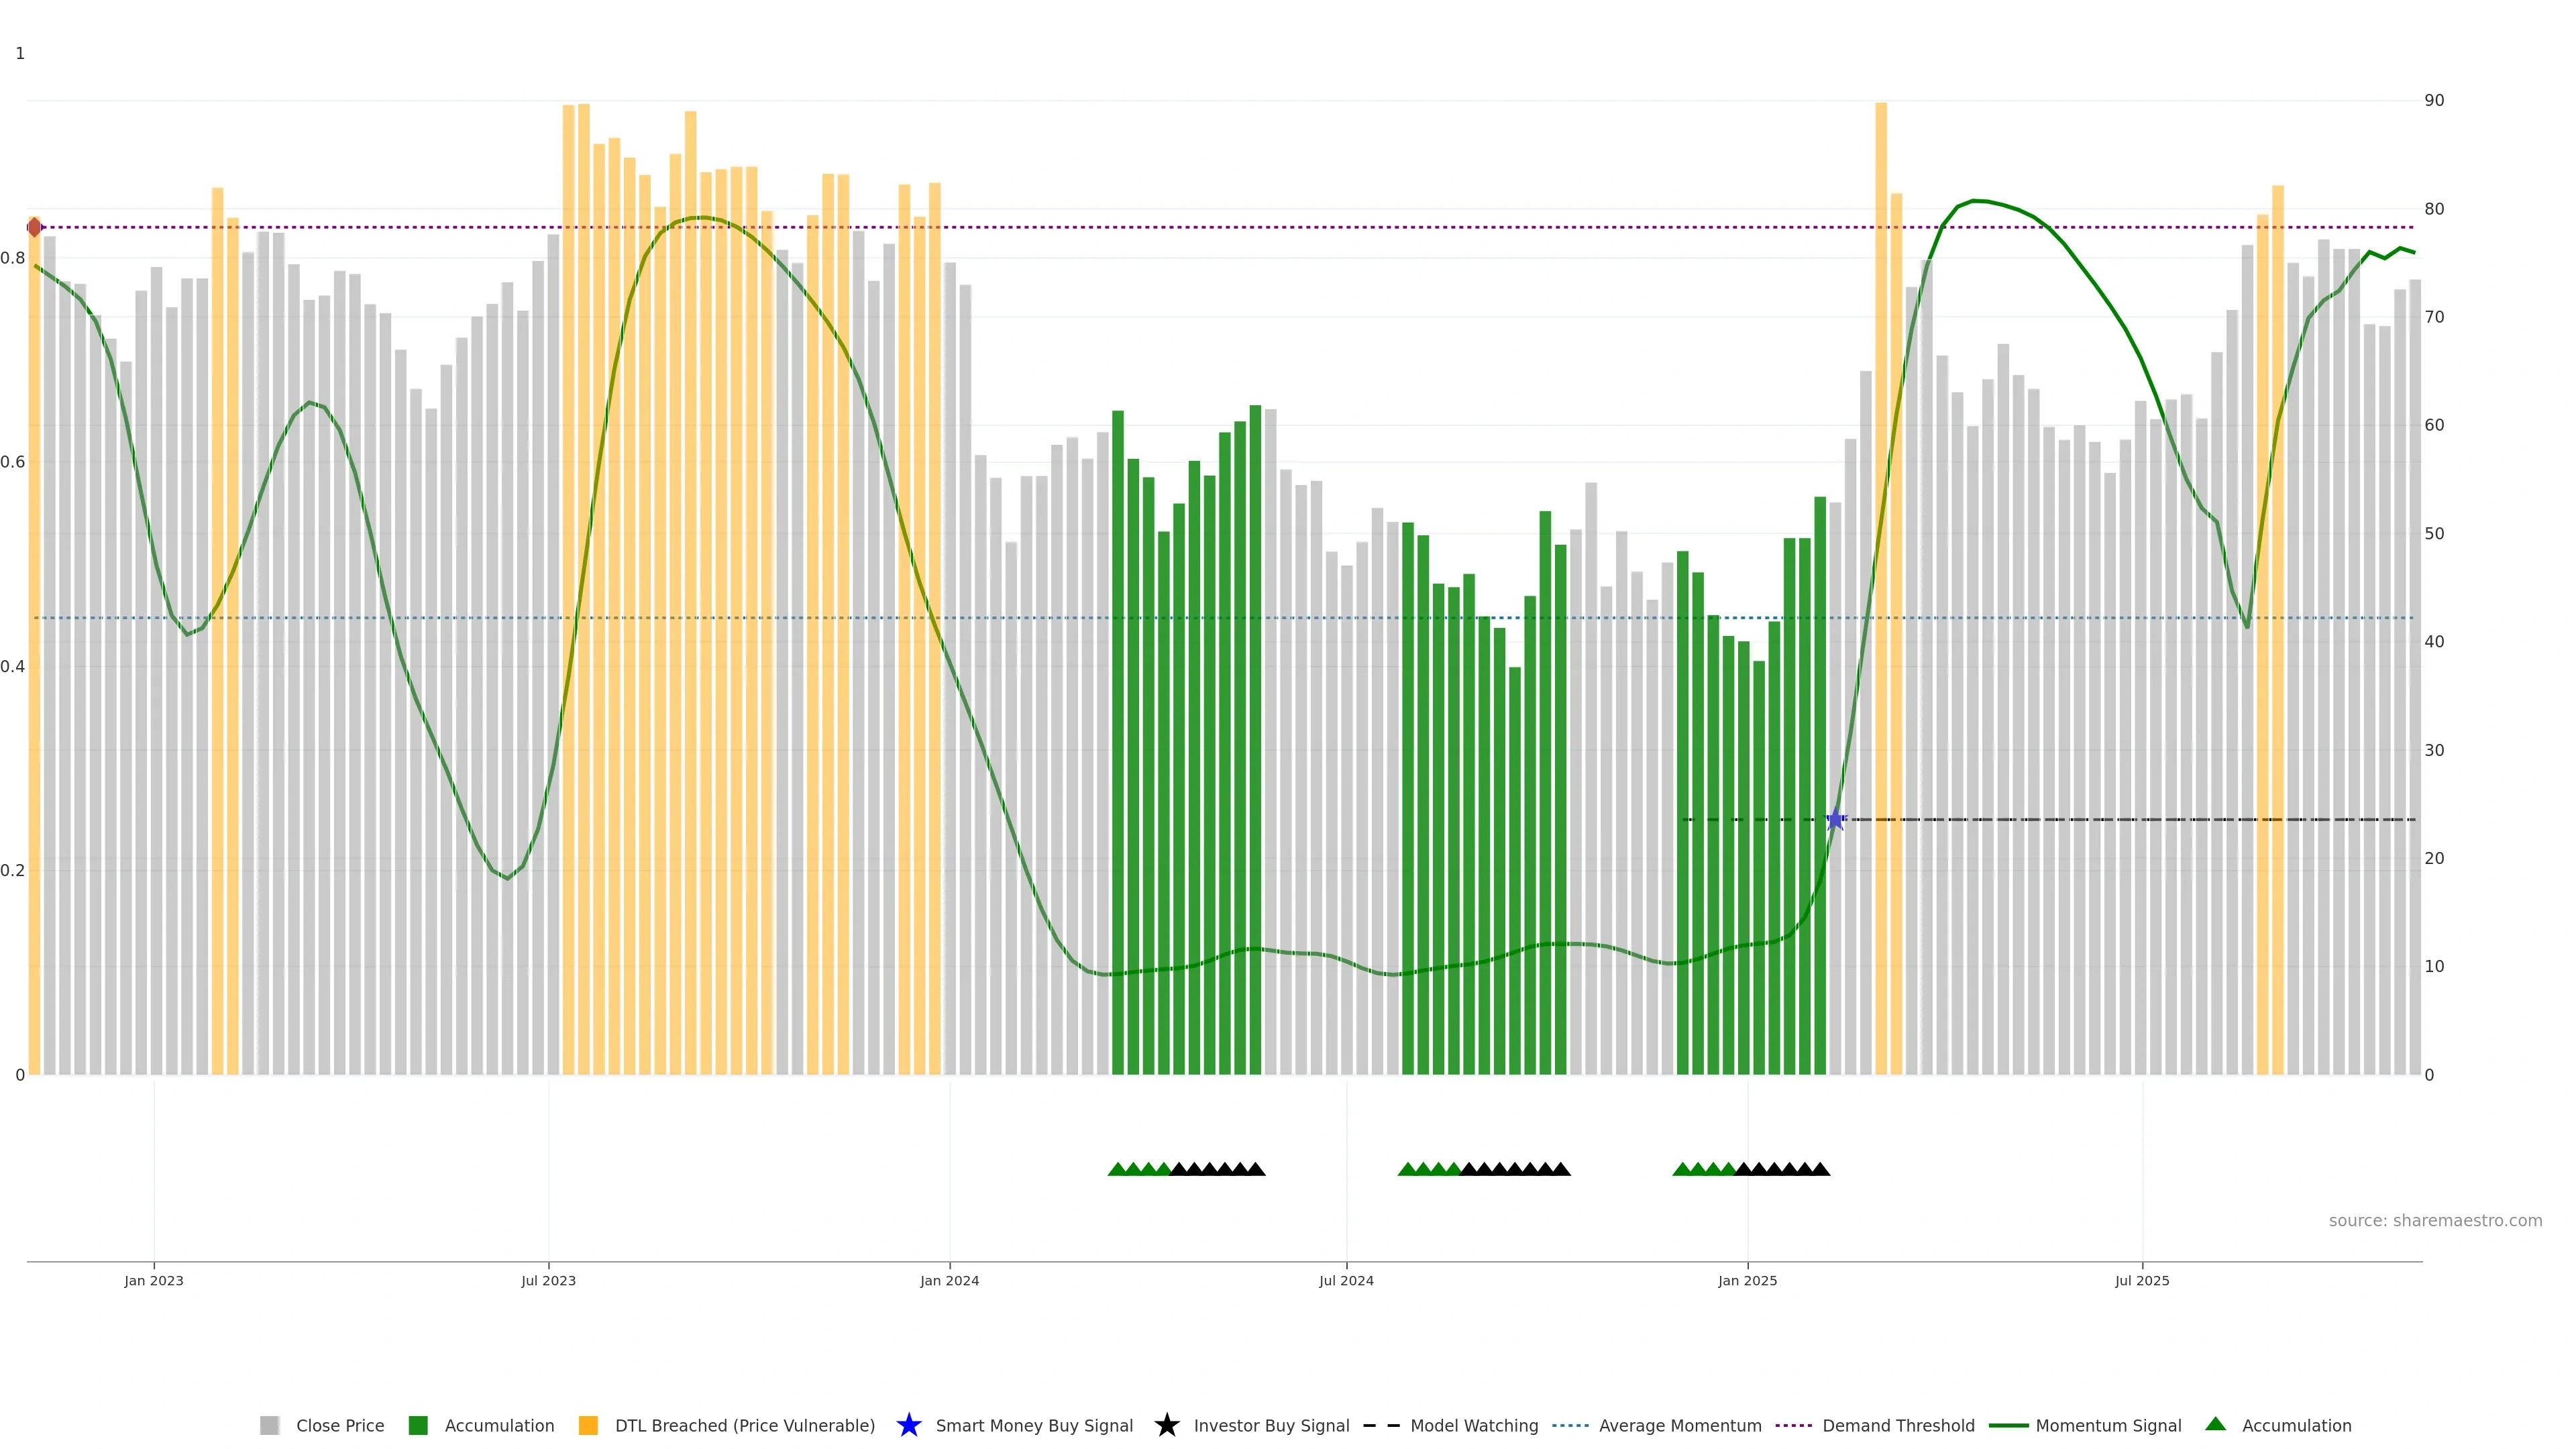This screenshot has width=2576, height=1449.
Task: Click the blue star marker on the chart
Action: tap(1835, 820)
